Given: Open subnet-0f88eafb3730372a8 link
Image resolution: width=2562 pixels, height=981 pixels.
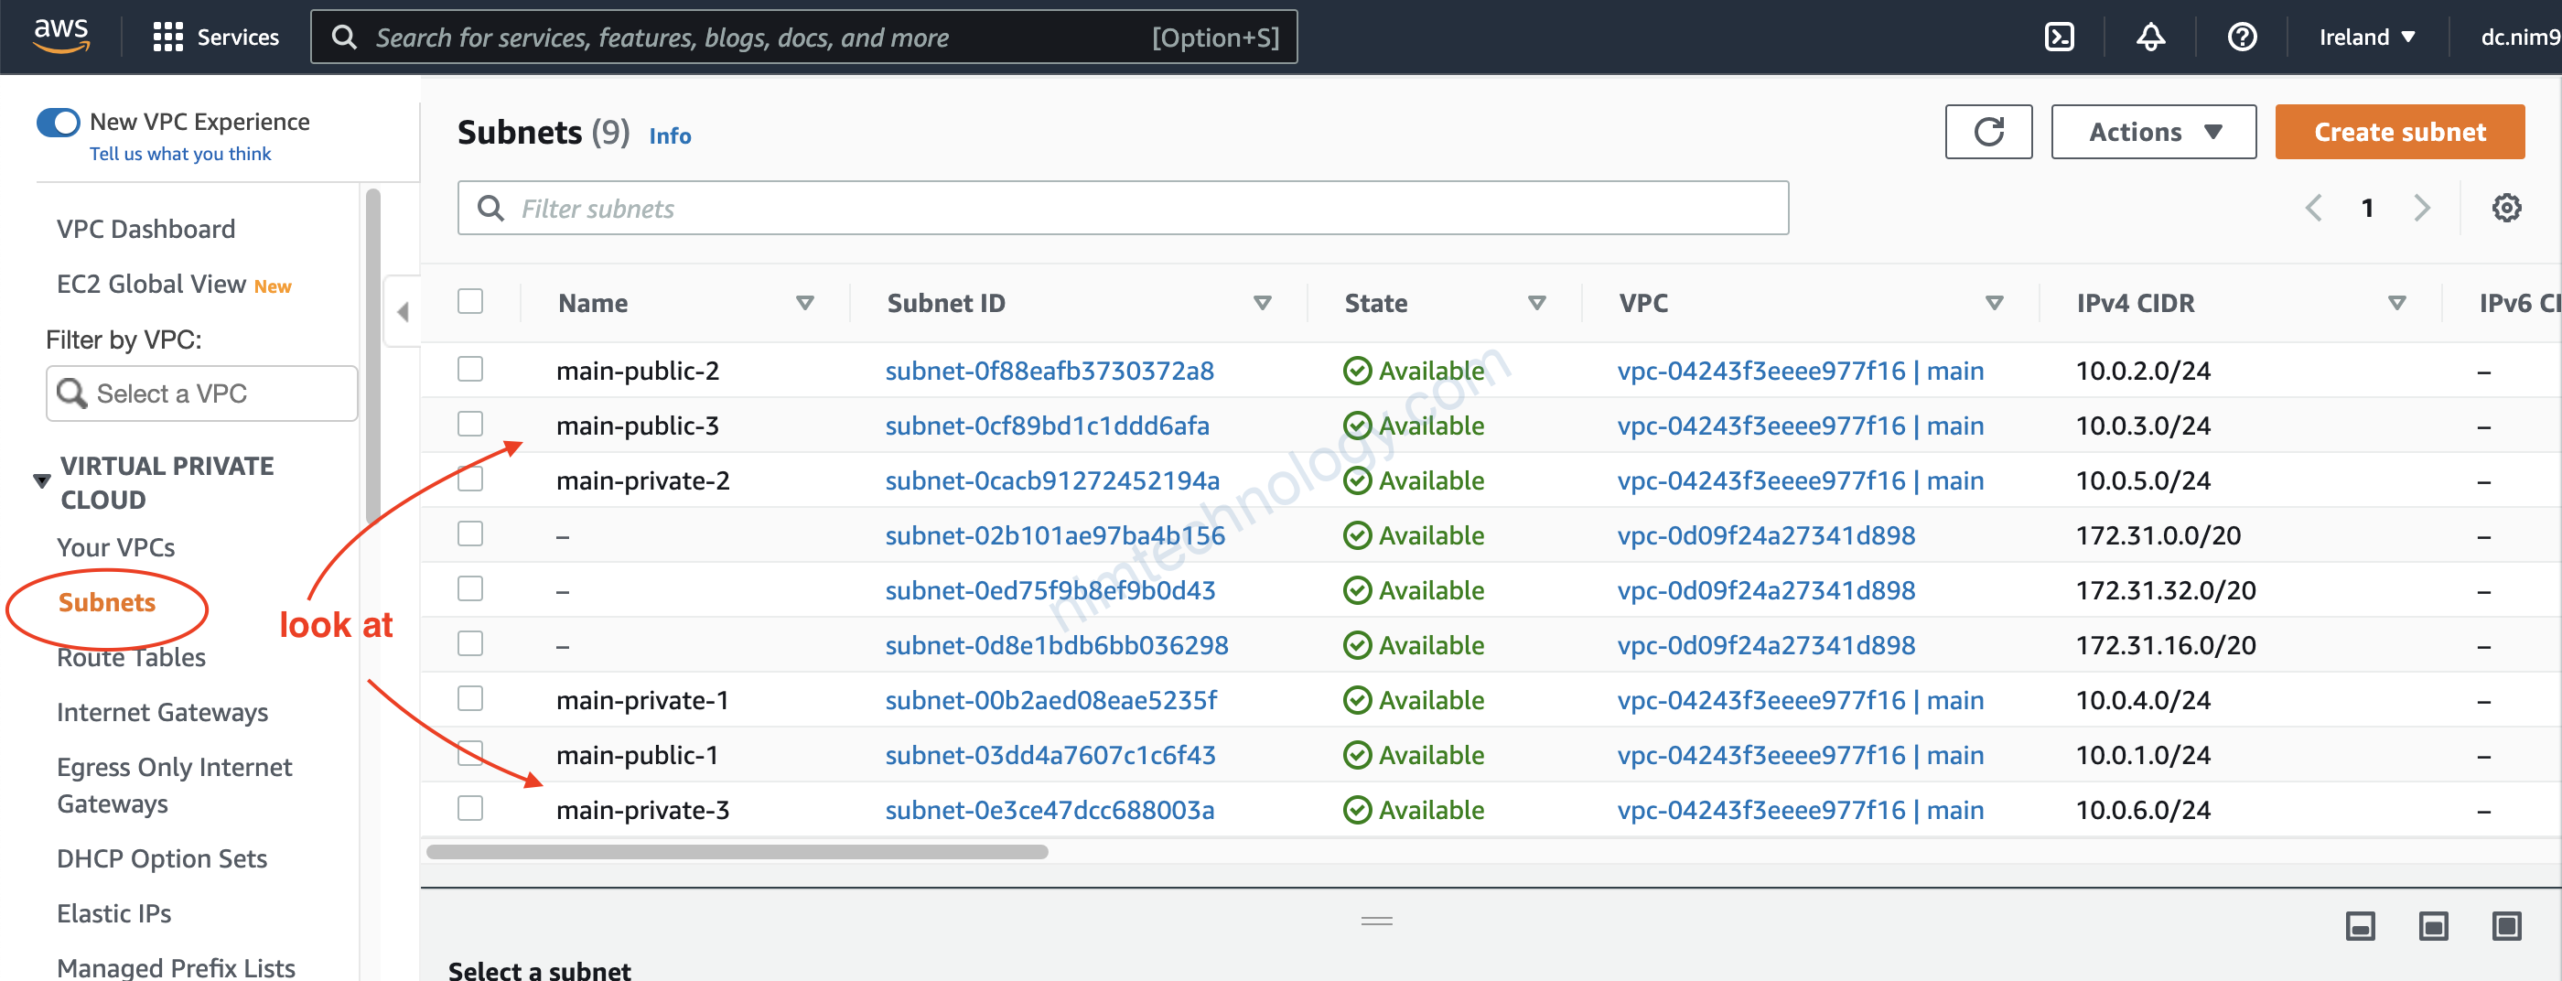Looking at the screenshot, I should point(1050,370).
